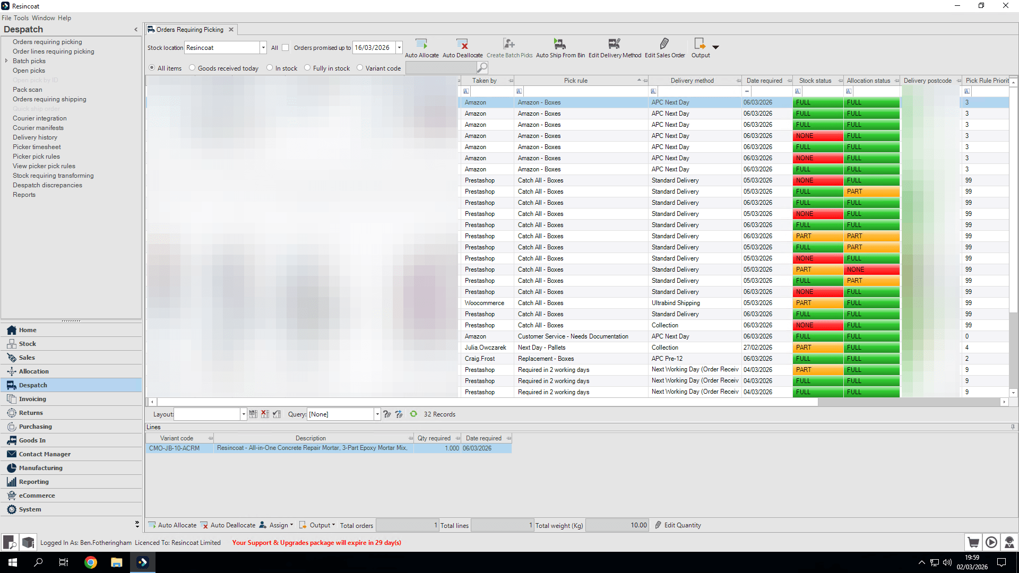
Task: Open the Help menu
Action: point(64,18)
